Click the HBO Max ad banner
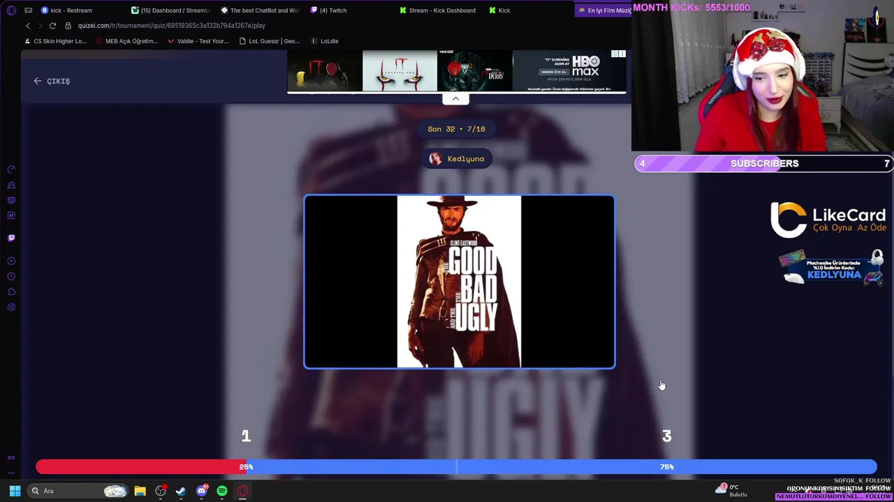 tap(569, 71)
